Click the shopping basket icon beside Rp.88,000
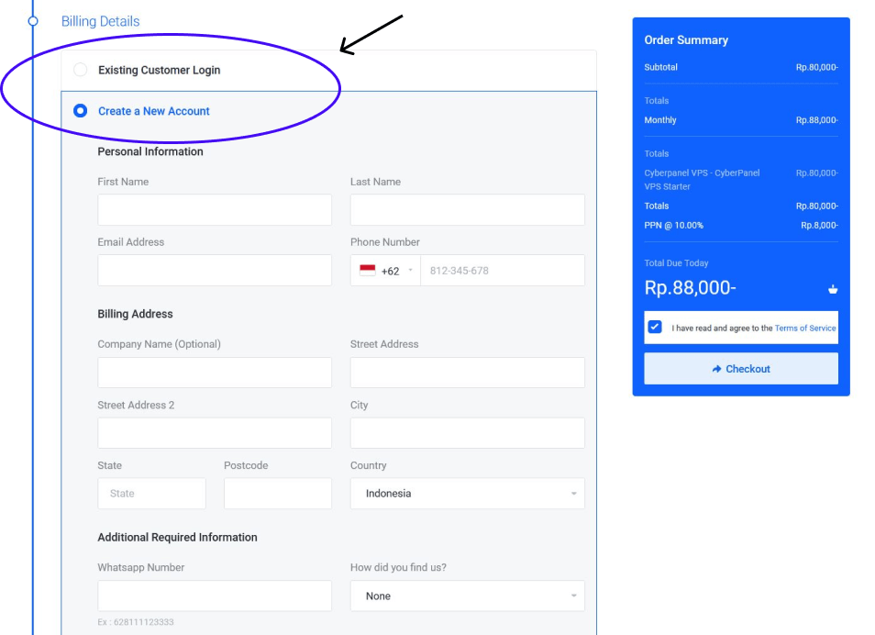This screenshot has height=635, width=875. pyautogui.click(x=833, y=288)
